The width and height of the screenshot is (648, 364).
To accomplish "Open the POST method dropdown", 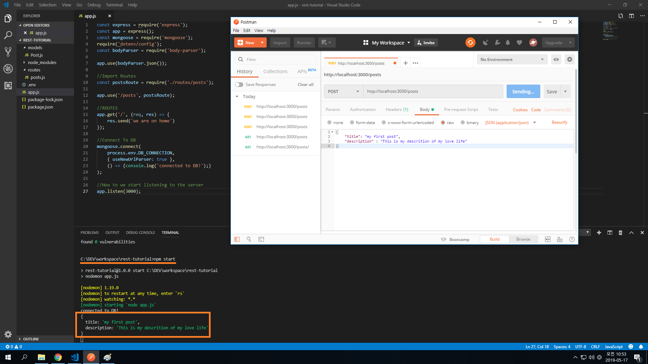I will point(343,91).
